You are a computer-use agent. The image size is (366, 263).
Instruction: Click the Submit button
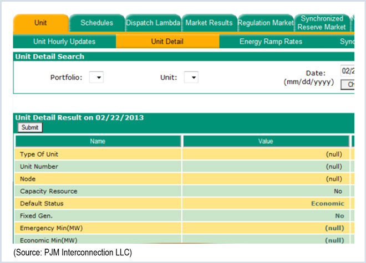[29, 127]
